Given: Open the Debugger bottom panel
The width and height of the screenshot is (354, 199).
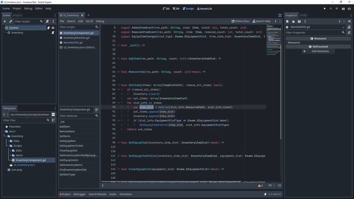Looking at the screenshot, I should pos(80,194).
